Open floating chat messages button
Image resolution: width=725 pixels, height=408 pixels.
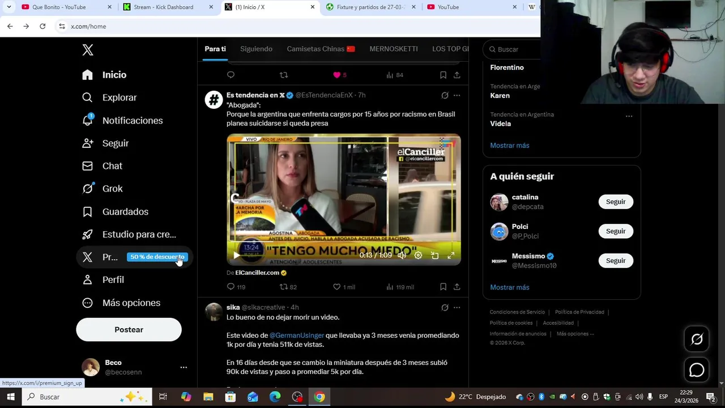pos(697,370)
